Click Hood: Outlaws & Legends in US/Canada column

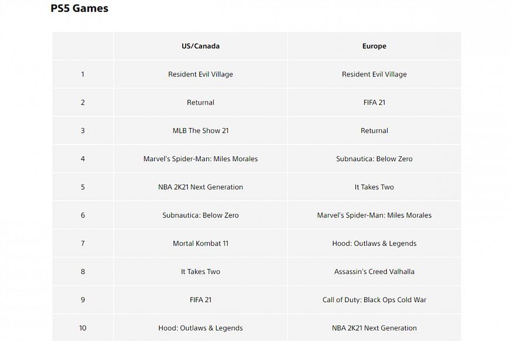coord(200,328)
